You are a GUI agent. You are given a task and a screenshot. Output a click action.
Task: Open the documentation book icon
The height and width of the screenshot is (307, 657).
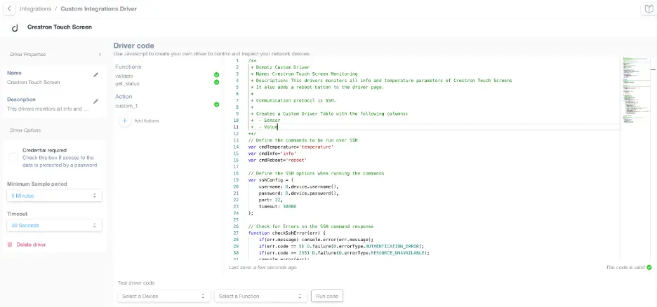649,9
